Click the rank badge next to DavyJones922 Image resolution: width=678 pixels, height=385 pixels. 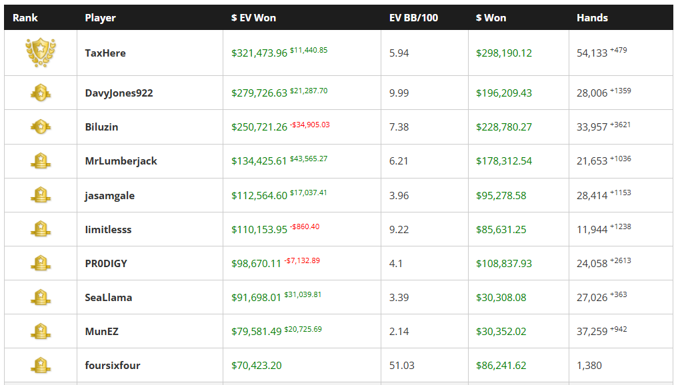click(x=41, y=93)
